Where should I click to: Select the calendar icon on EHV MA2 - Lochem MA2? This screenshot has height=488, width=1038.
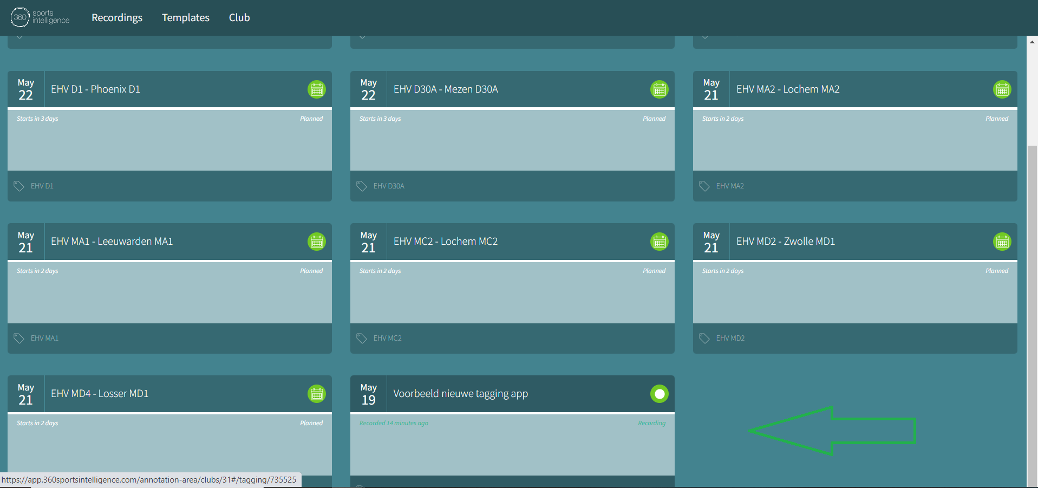click(1002, 89)
